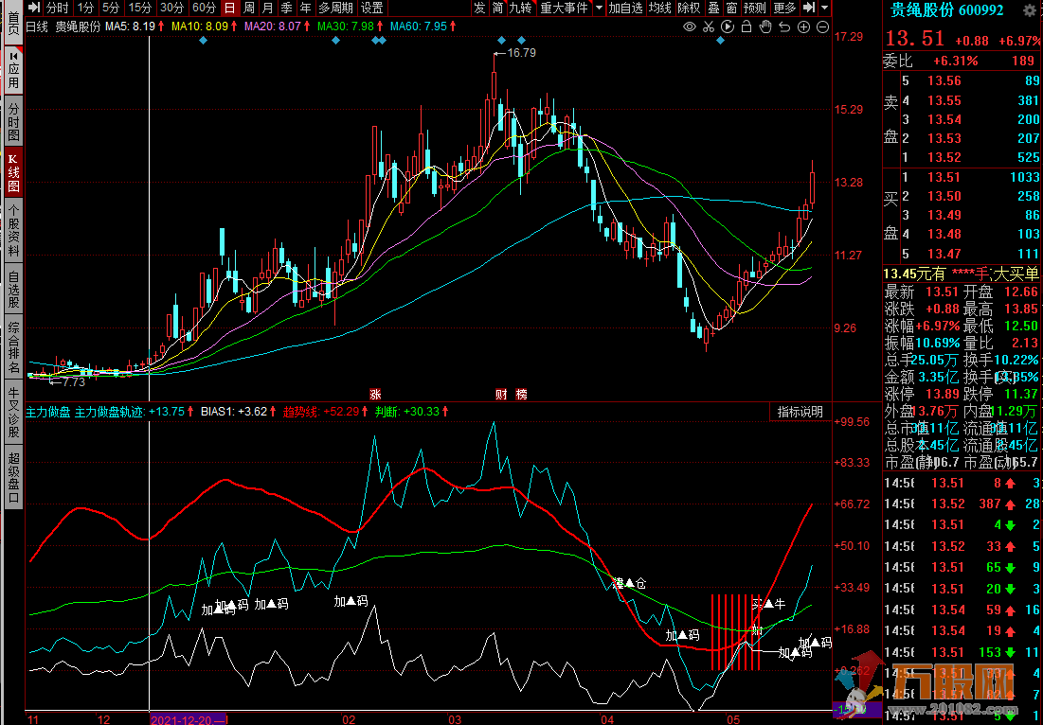The width and height of the screenshot is (1043, 725).
Task: Open 首页 home in left sidebar
Action: tap(13, 23)
